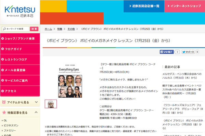
Task: Click the Facebook いいね! button
Action: pyautogui.click(x=167, y=52)
